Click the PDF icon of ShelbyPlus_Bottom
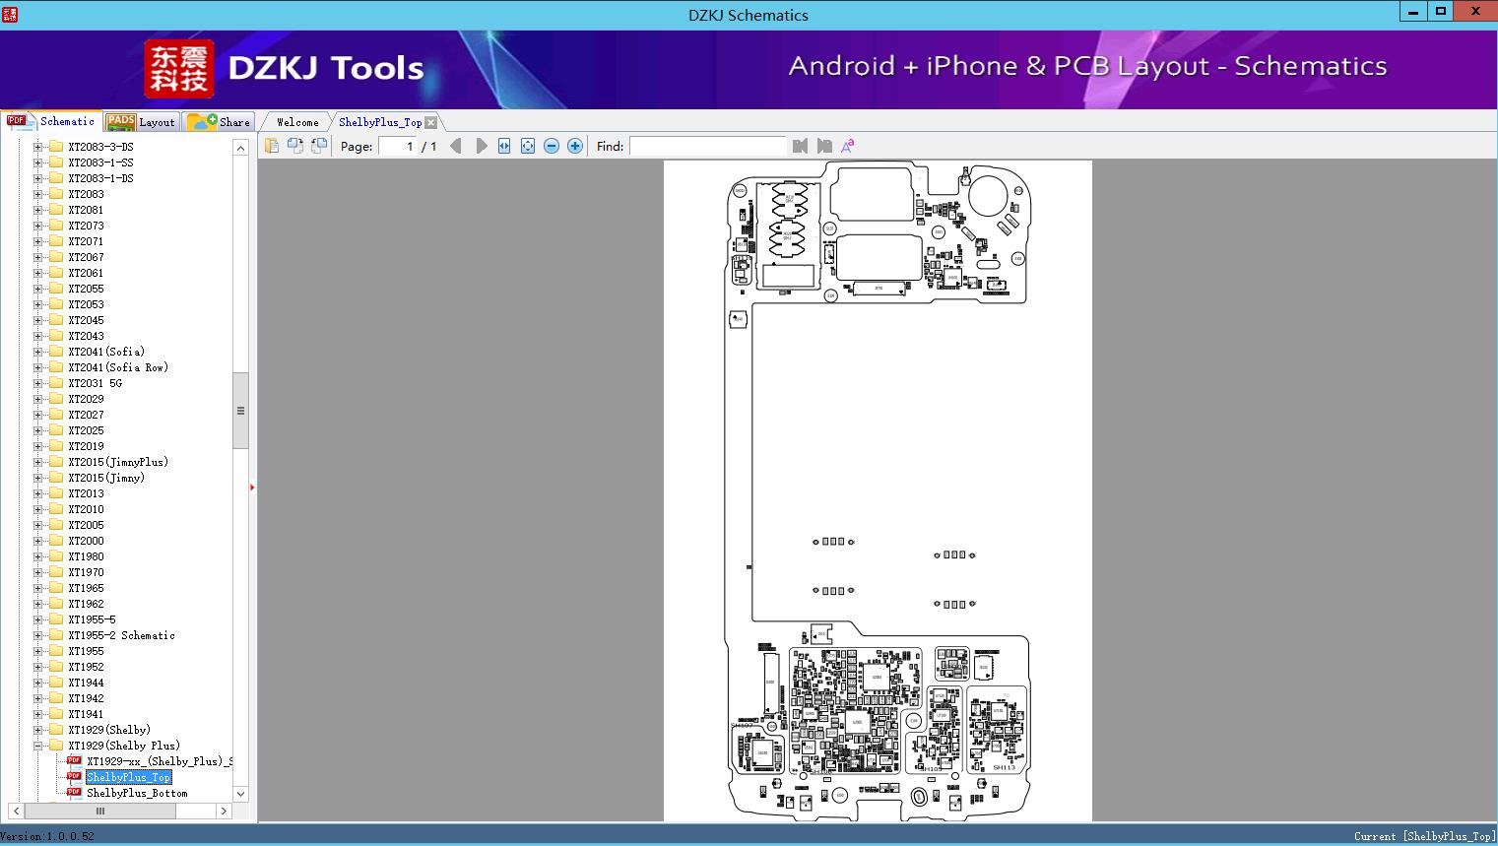Screen dimensions: 1498x846 74,793
